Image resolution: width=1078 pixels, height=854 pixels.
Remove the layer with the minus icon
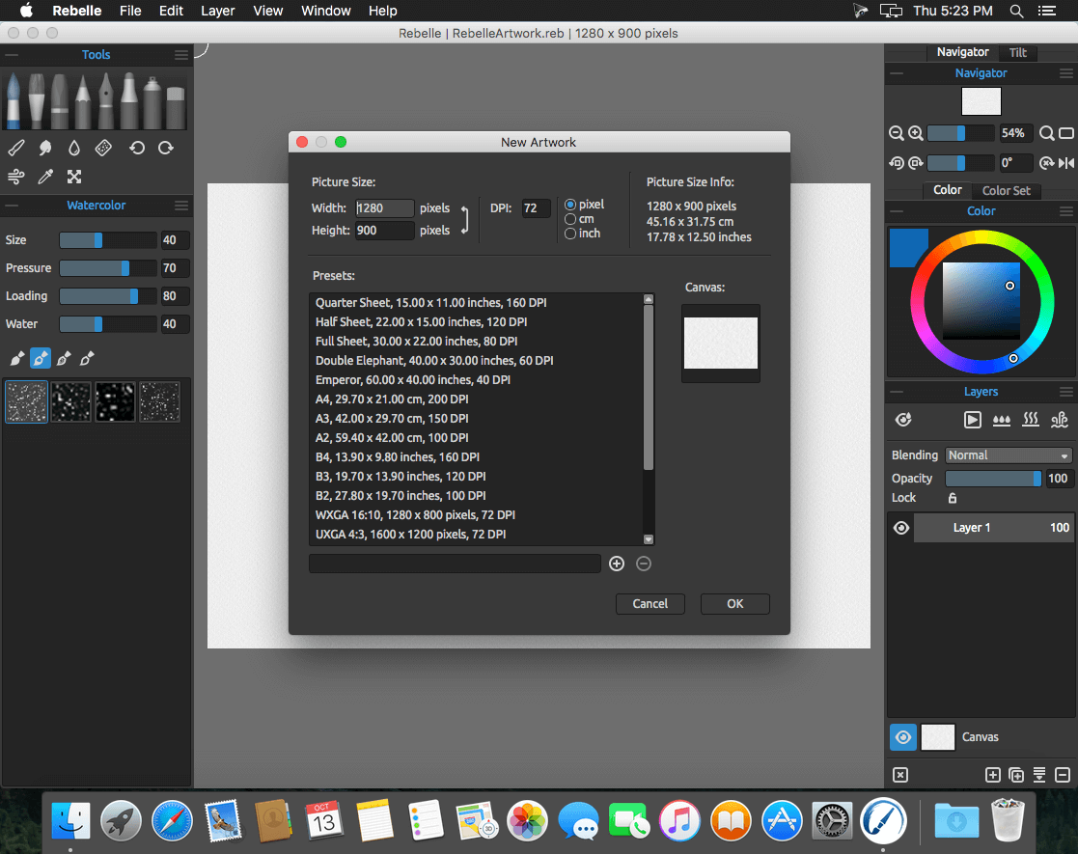(x=1063, y=775)
